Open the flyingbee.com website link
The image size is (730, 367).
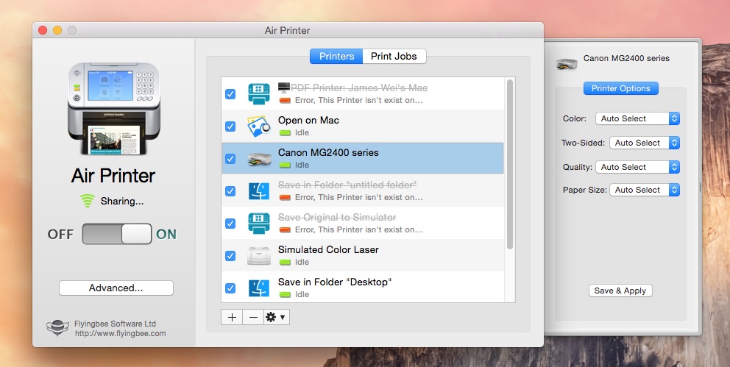click(120, 333)
